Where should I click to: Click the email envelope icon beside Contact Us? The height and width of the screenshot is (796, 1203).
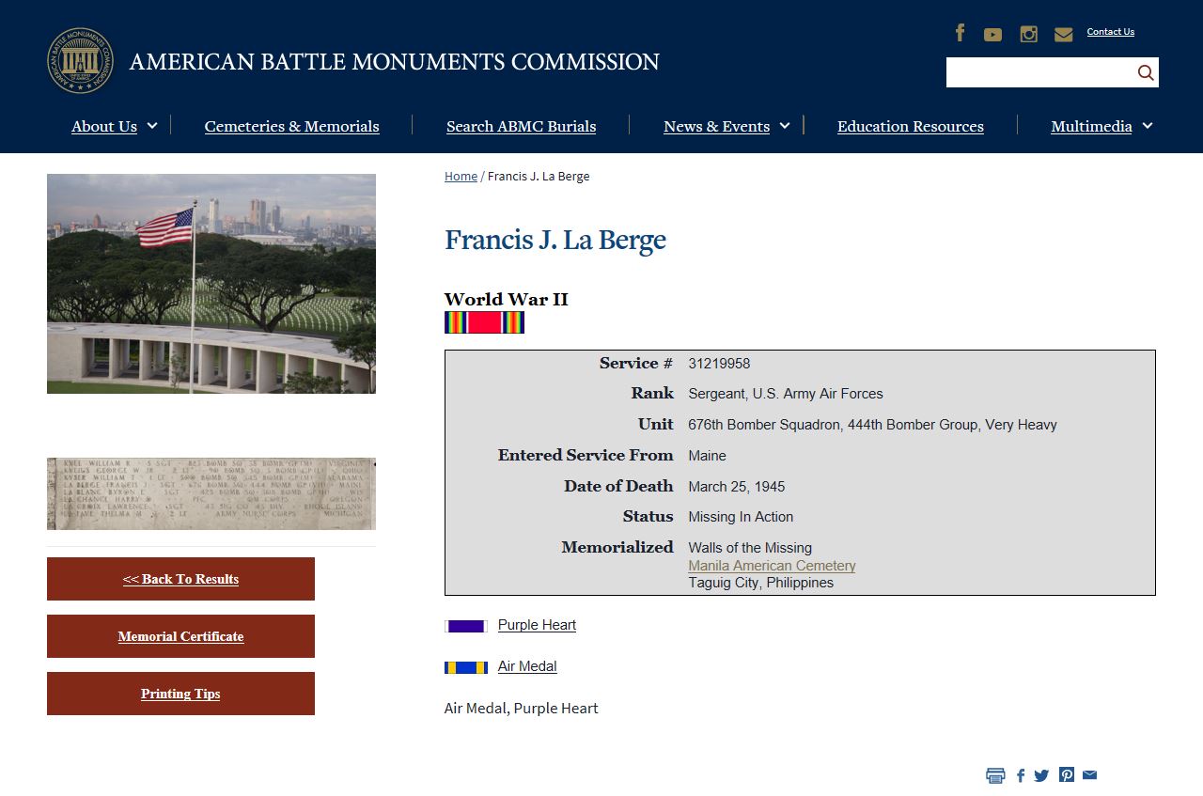[x=1063, y=35]
